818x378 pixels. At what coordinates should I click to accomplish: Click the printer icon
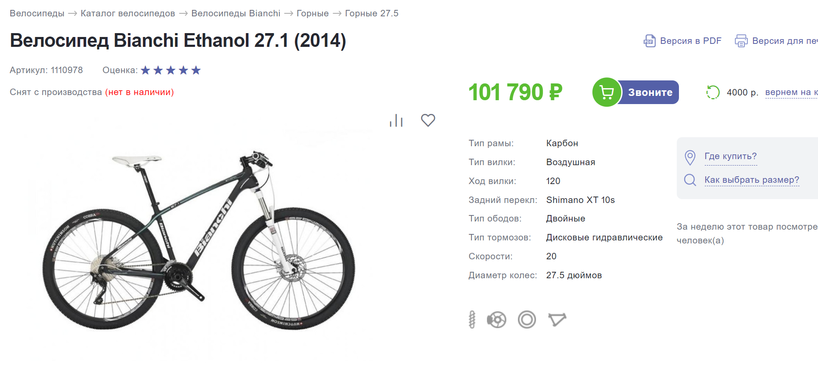coord(741,41)
